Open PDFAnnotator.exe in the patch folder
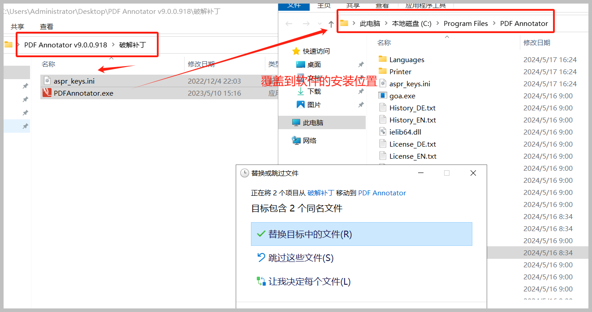This screenshot has height=312, width=592. point(83,93)
